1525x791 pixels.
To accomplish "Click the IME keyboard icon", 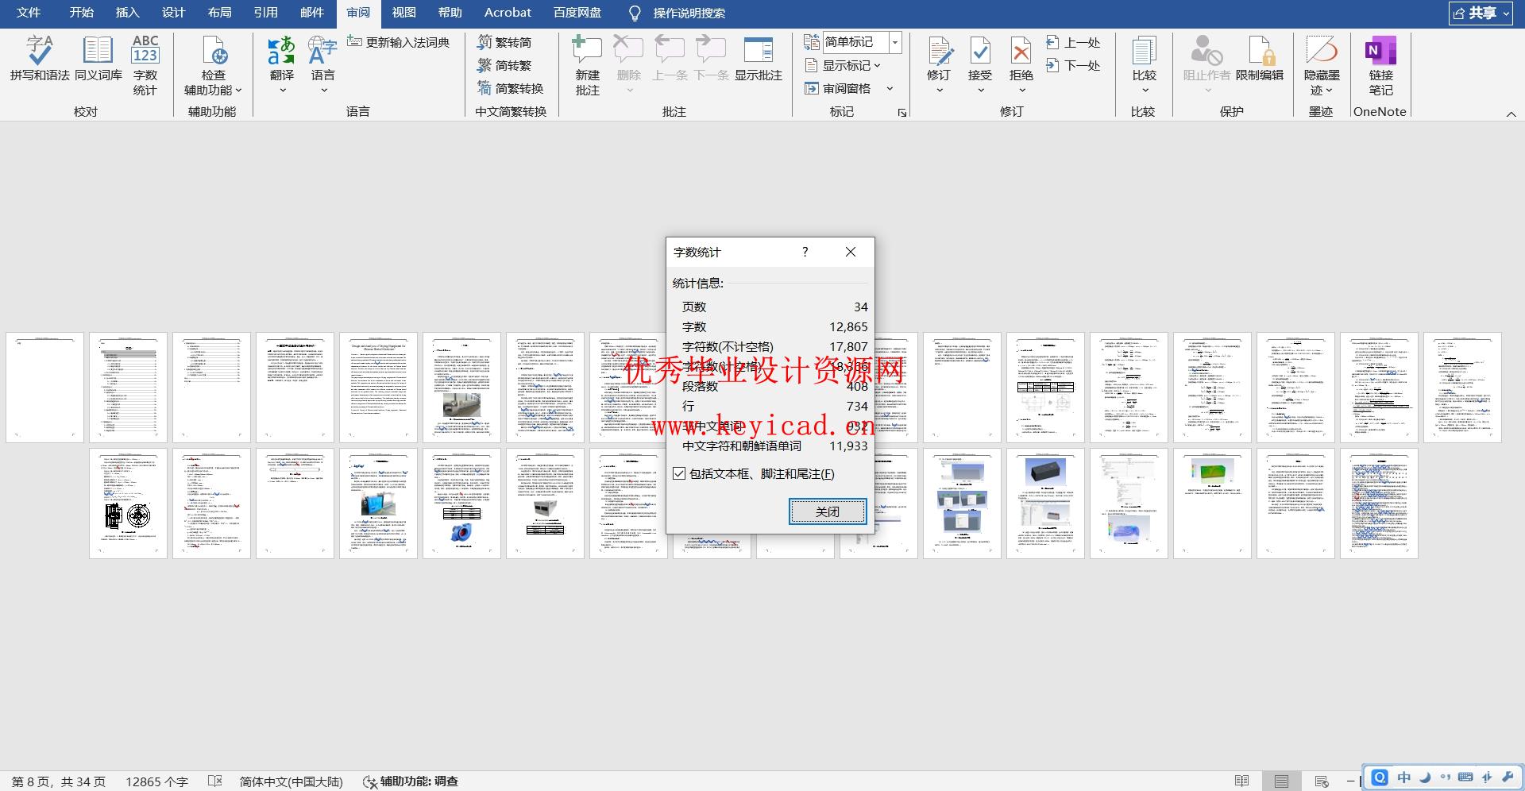I will click(x=1465, y=777).
